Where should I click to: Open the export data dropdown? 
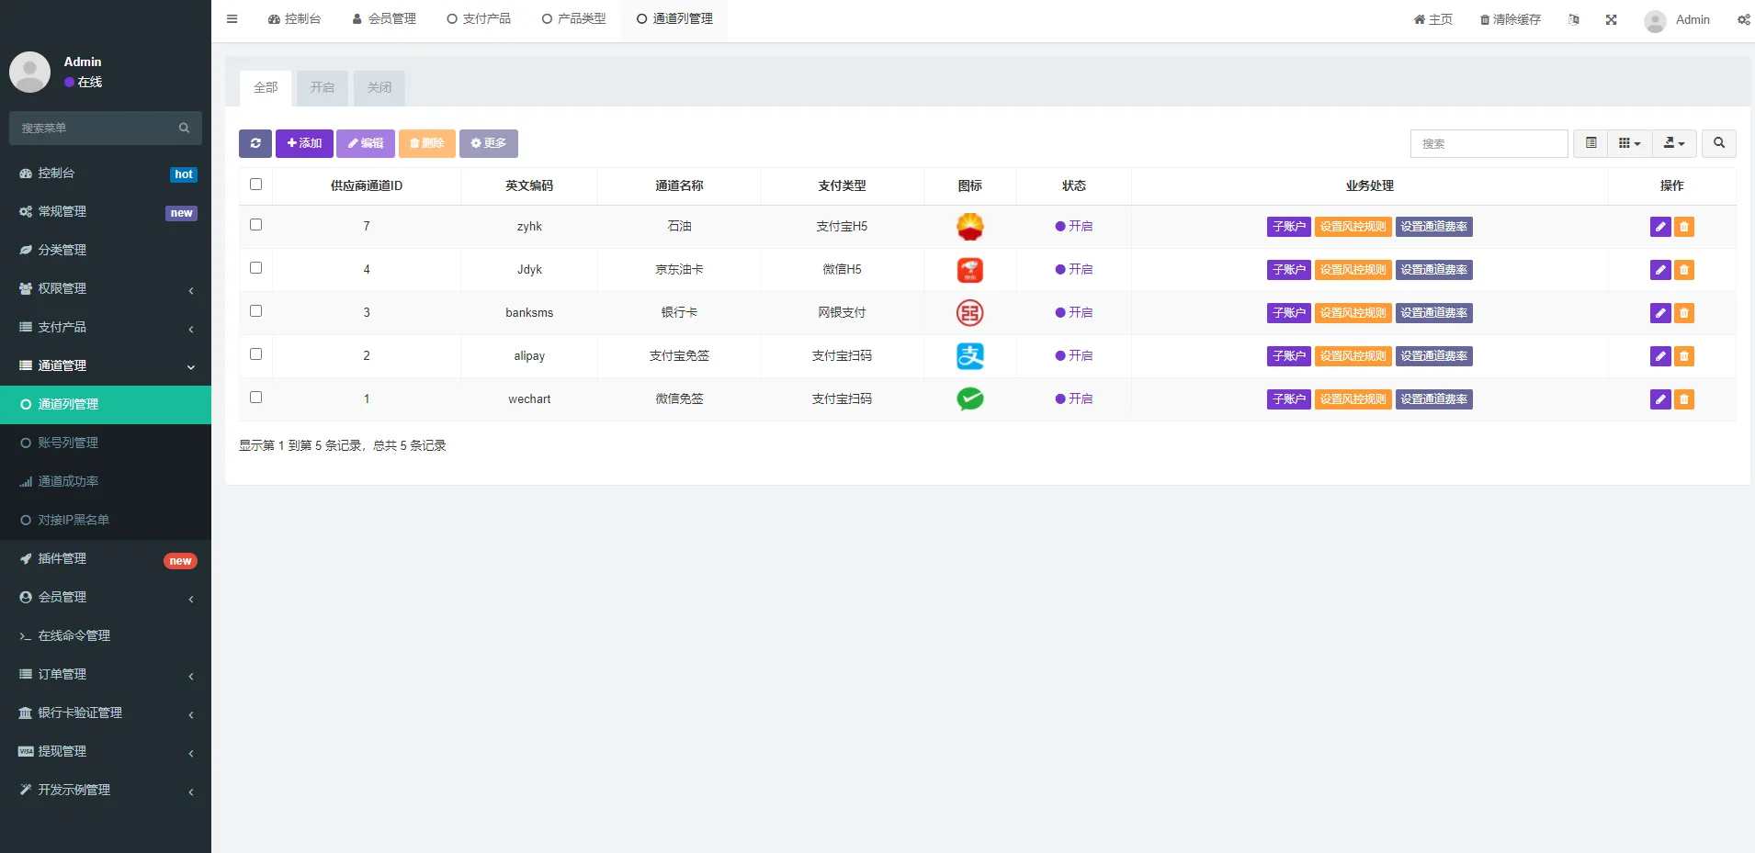coord(1674,143)
